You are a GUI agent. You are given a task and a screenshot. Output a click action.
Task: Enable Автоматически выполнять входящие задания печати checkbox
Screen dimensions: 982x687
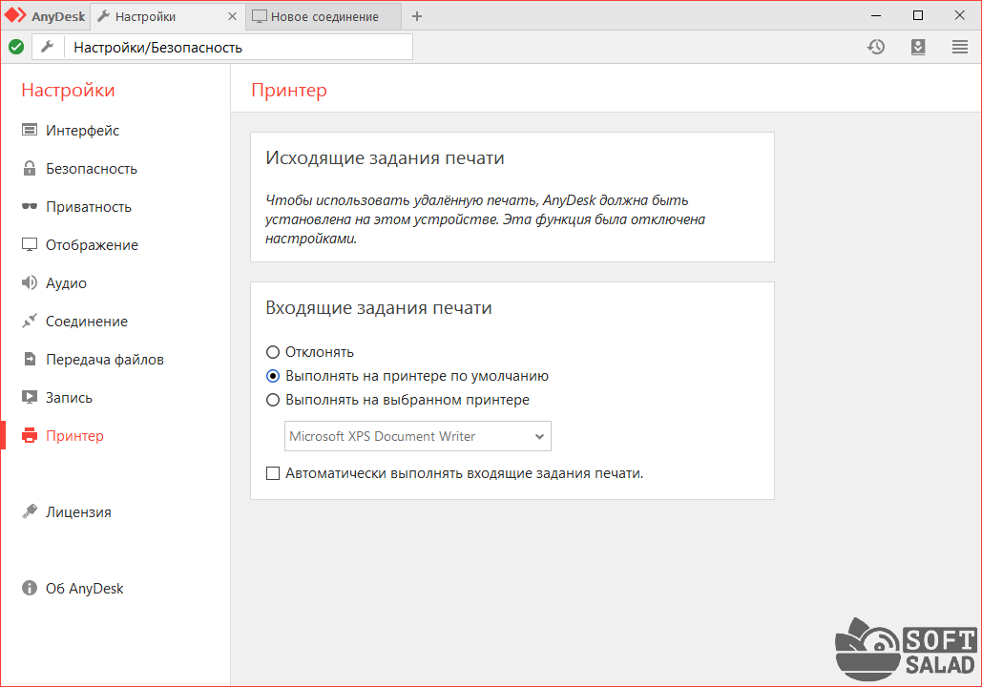coord(273,472)
